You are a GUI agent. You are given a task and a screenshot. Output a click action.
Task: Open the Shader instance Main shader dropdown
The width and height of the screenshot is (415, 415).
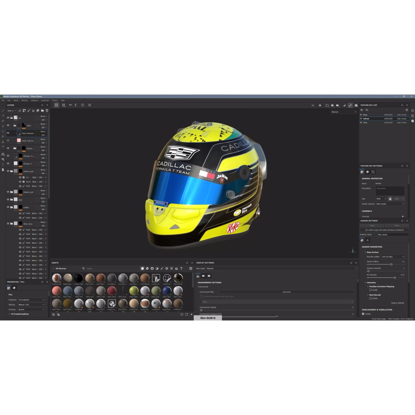tap(390, 204)
